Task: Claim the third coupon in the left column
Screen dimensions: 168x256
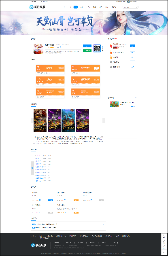Action: coord(61,92)
